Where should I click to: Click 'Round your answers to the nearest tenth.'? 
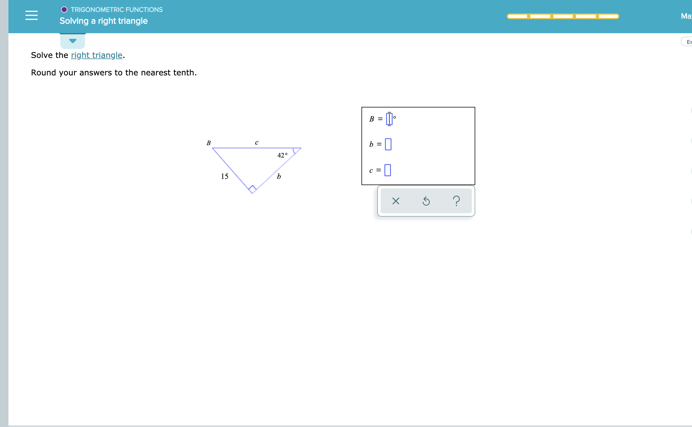point(114,73)
